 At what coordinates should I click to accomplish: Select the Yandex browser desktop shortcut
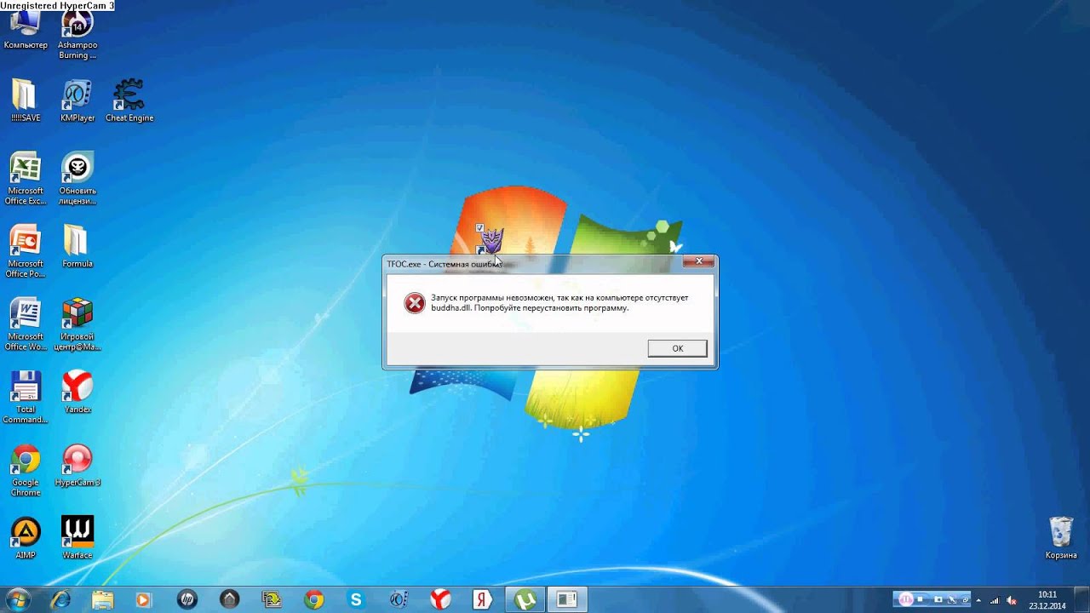pyautogui.click(x=77, y=392)
